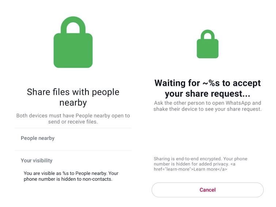This screenshot has width=276, height=207.
Task: Click the end-to-end encrypted notice
Action: (200, 164)
